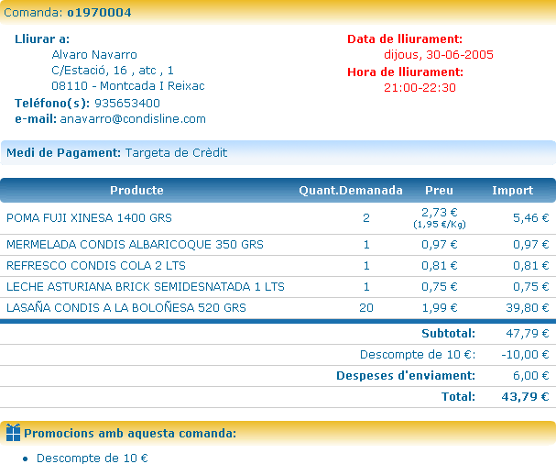Click the delivery time 21:00-22:30
The width and height of the screenshot is (556, 464).
coord(420,88)
